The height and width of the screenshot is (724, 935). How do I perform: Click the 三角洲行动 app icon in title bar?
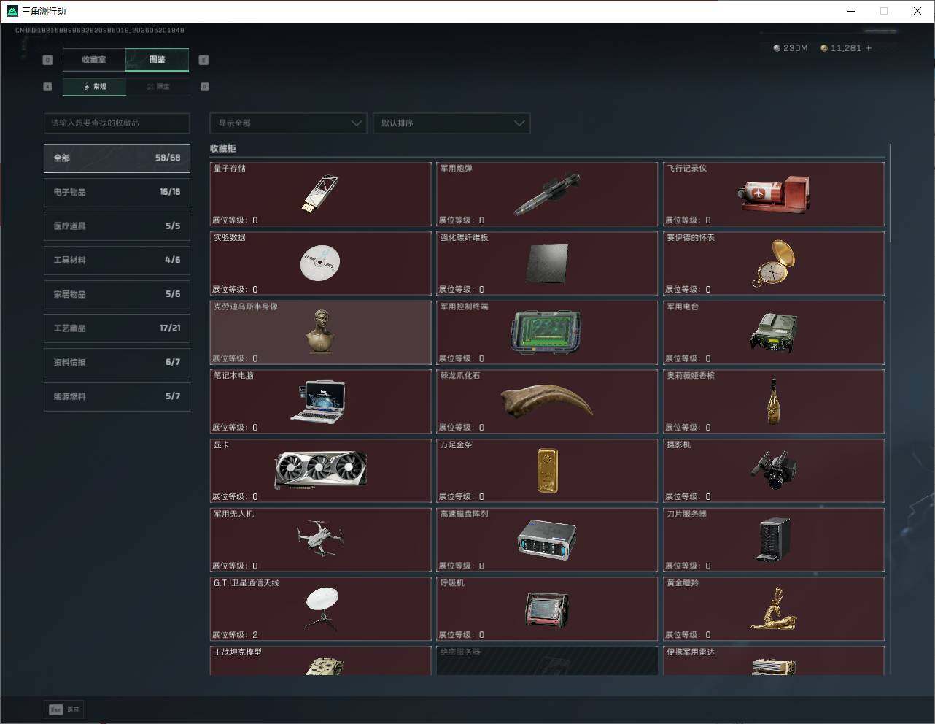pos(12,11)
